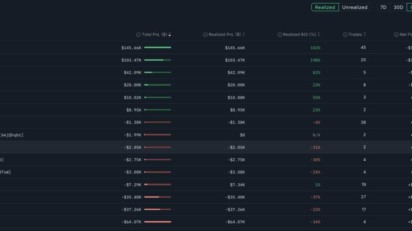Sort by Realized PnL ($) arrows
This screenshot has width=412, height=231.
tap(244, 35)
